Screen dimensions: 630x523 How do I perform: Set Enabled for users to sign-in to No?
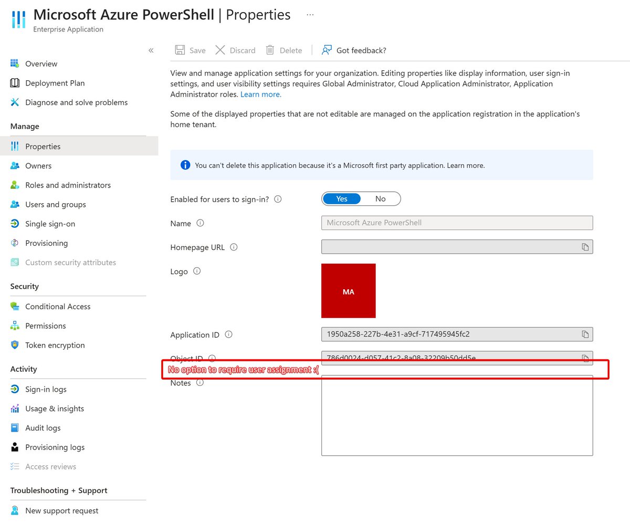(380, 198)
